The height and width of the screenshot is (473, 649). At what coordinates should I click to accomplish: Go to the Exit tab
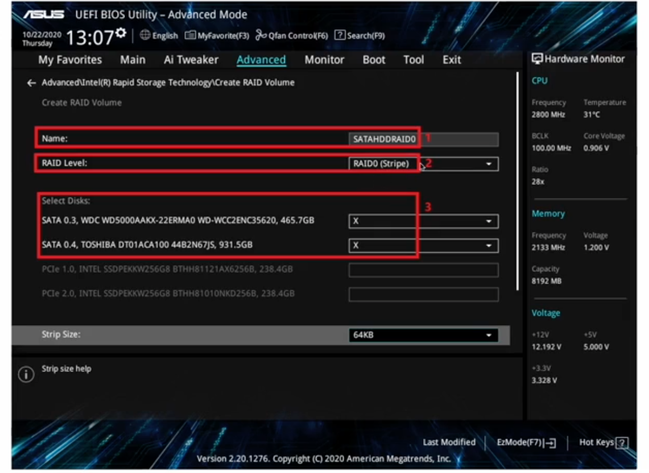(x=452, y=60)
